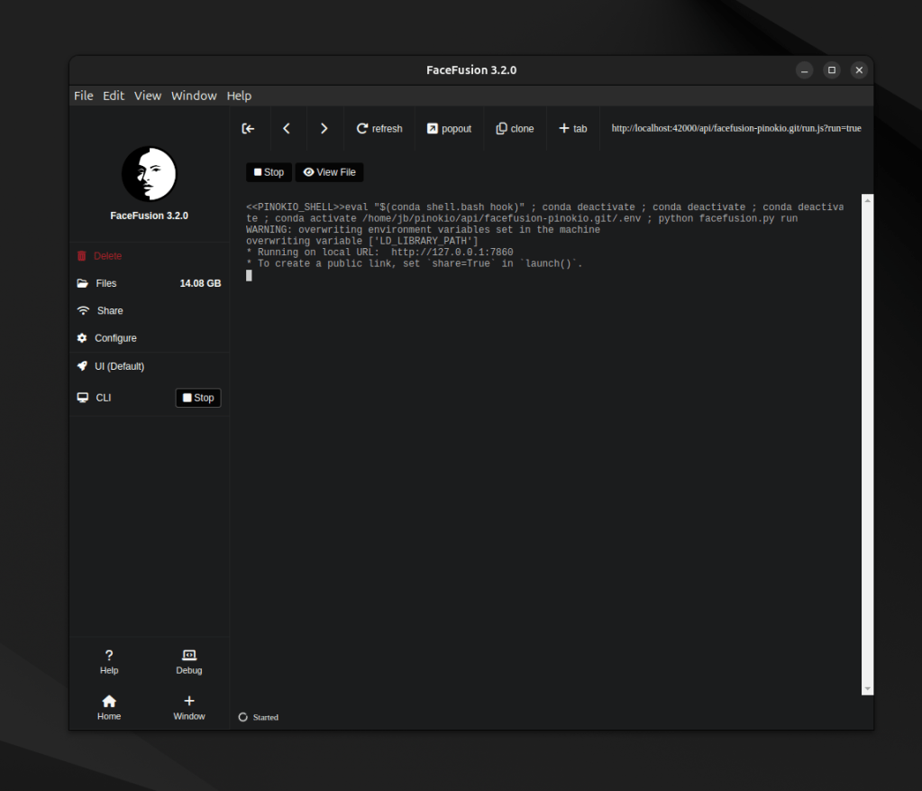922x791 pixels.
Task: Select the UI (Default) rocket item
Action: (119, 366)
